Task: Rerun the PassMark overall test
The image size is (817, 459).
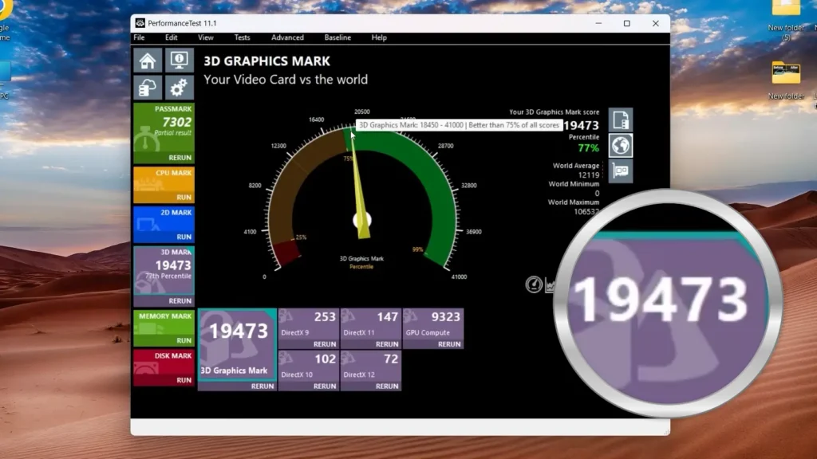Action: [180, 158]
